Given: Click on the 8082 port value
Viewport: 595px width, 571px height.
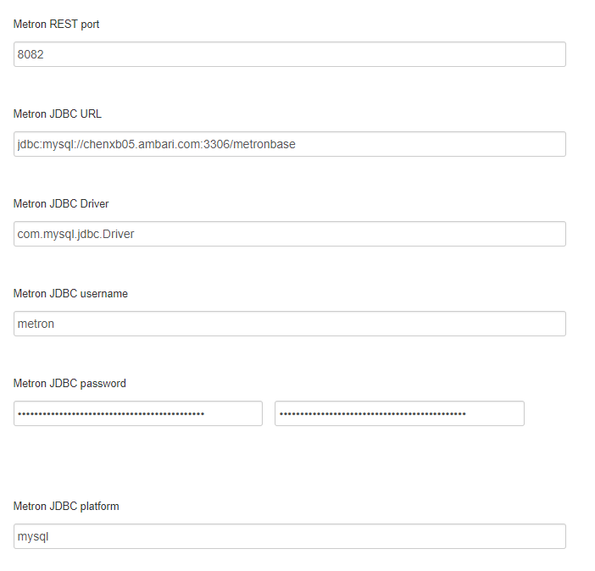Looking at the screenshot, I should click(x=31, y=54).
